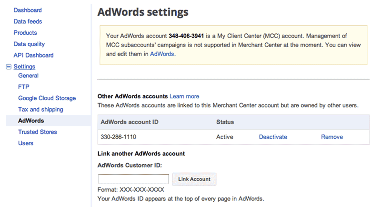Screen dimensions: 381x207
Task: Deactivate account 330-286-1110
Action: pos(273,137)
